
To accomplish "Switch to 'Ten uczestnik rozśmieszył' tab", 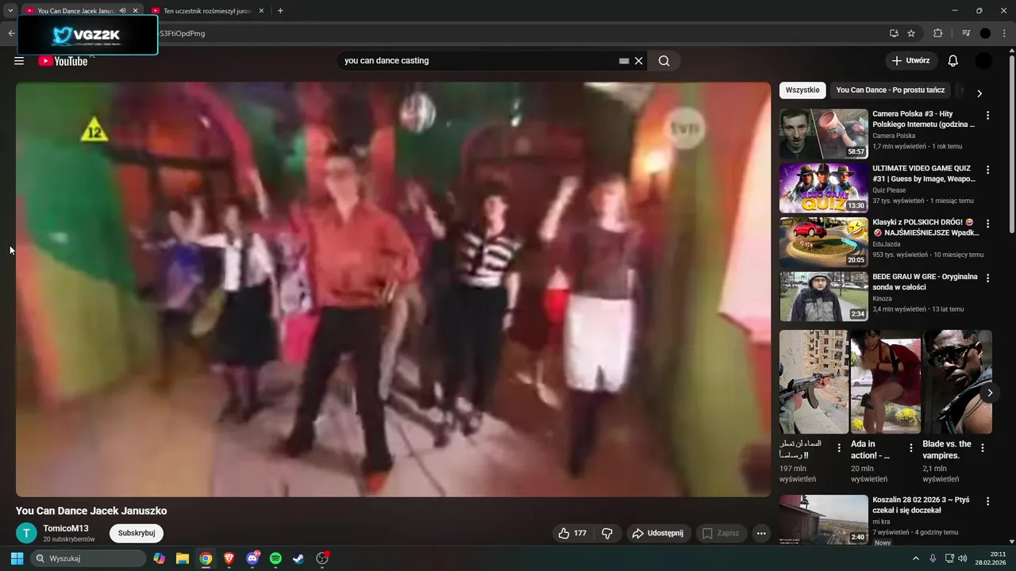I will [206, 11].
